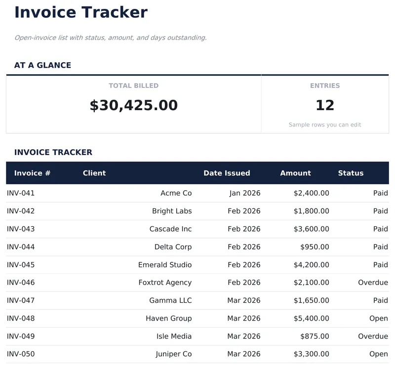Viewport: 395px width, 369px height.
Task: Click the Invoice # column header
Action: 32,173
